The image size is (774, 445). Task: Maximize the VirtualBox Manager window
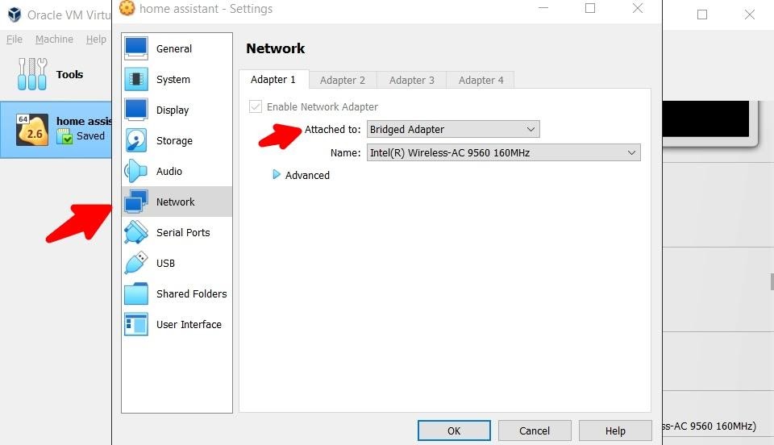[x=702, y=15]
